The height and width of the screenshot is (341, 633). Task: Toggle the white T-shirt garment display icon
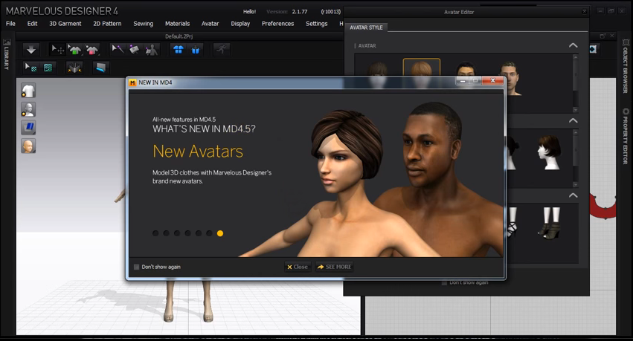(28, 91)
